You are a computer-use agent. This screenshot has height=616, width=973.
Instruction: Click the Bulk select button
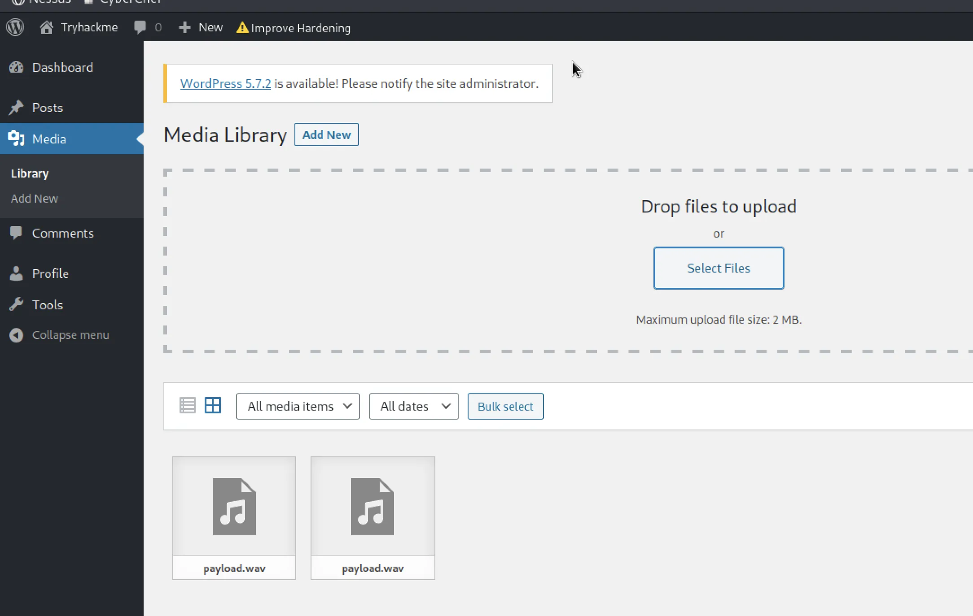[x=505, y=406]
